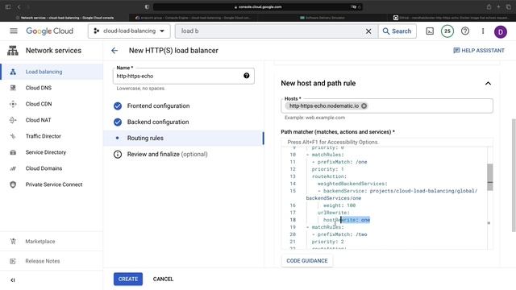This screenshot has width=516, height=290.
Task: Click the Google Cloud logo
Action: pos(50,31)
